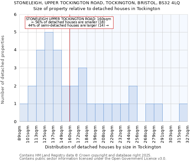Click y-axis title 'Number of detached properties'

point(3,70)
